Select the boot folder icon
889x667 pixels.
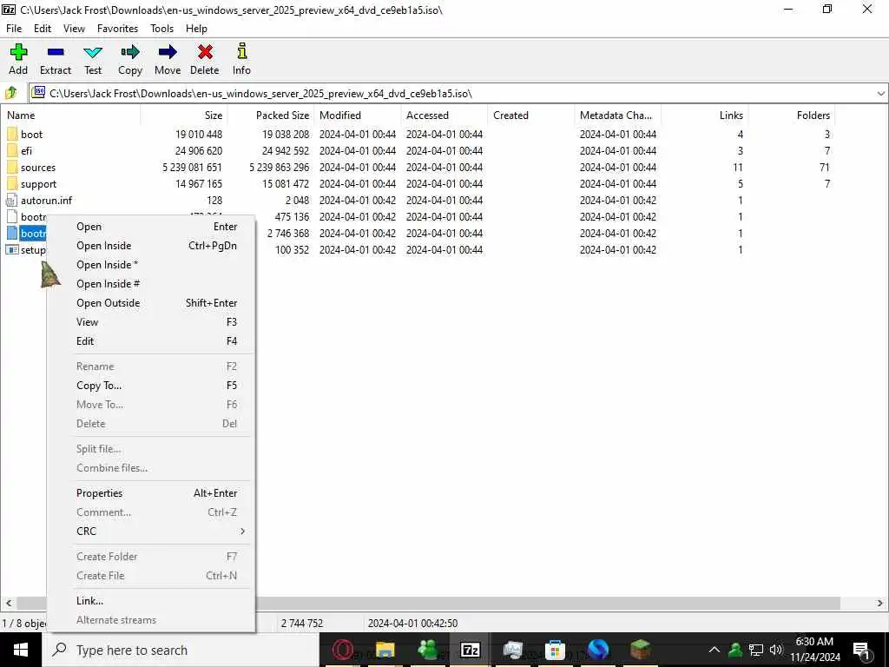point(12,134)
